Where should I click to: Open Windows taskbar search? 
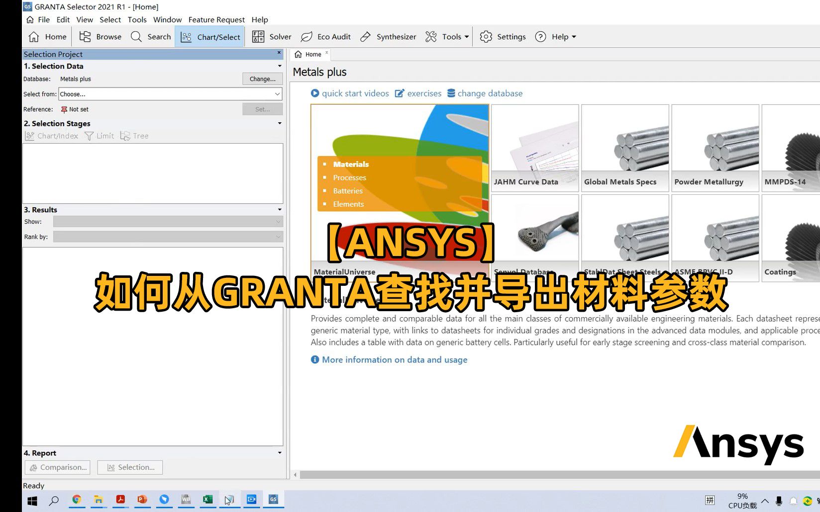54,501
